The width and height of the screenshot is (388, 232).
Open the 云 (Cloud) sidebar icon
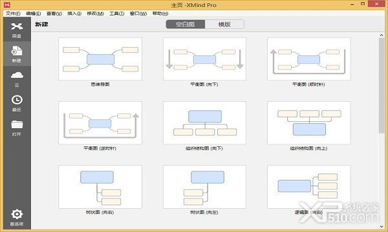click(x=17, y=75)
